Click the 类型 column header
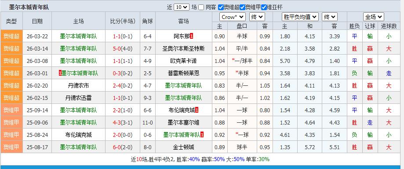Image resolution: width=404 pixels, height=169 pixels. tap(11, 21)
